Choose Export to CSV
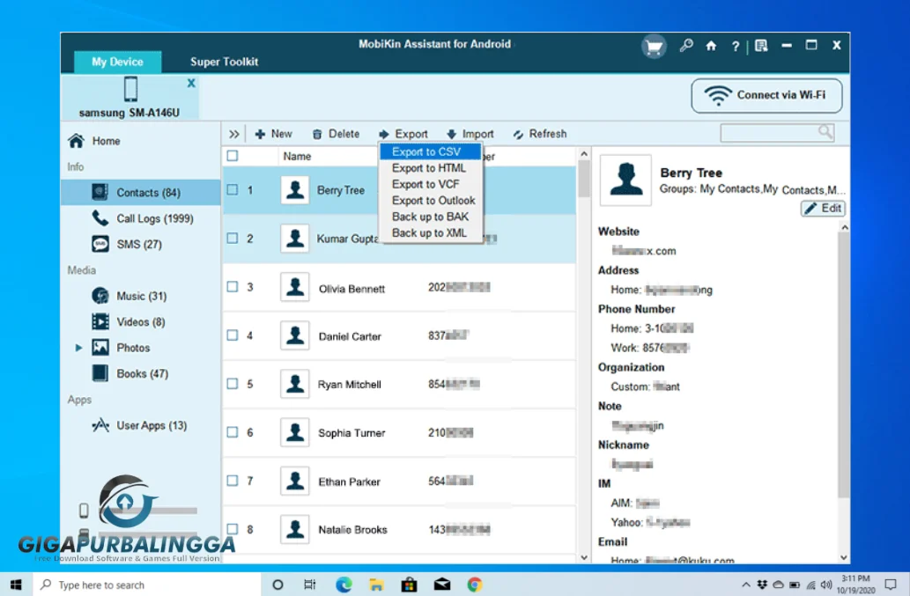Image resolution: width=910 pixels, height=596 pixels. coord(430,152)
